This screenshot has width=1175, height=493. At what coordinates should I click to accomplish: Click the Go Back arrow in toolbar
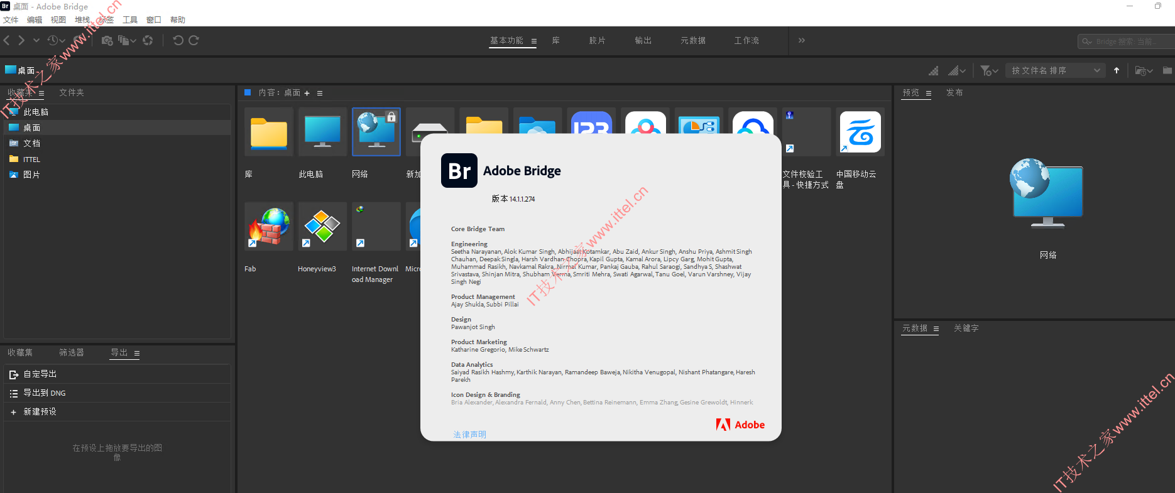point(6,40)
